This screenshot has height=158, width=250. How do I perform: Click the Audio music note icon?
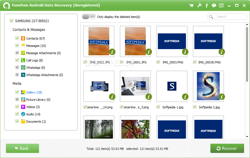pos(23,114)
